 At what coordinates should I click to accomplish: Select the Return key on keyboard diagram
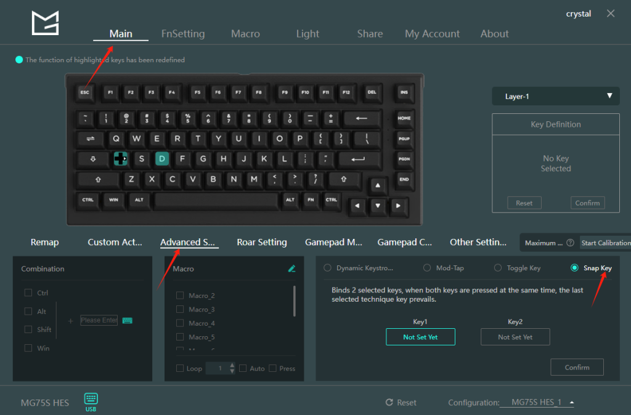coord(358,159)
